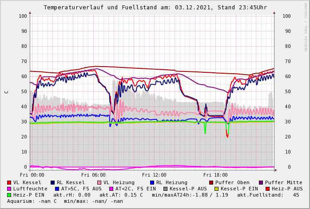
Task: Click the green Heiz-P EIN swatch
Action: [9, 195]
